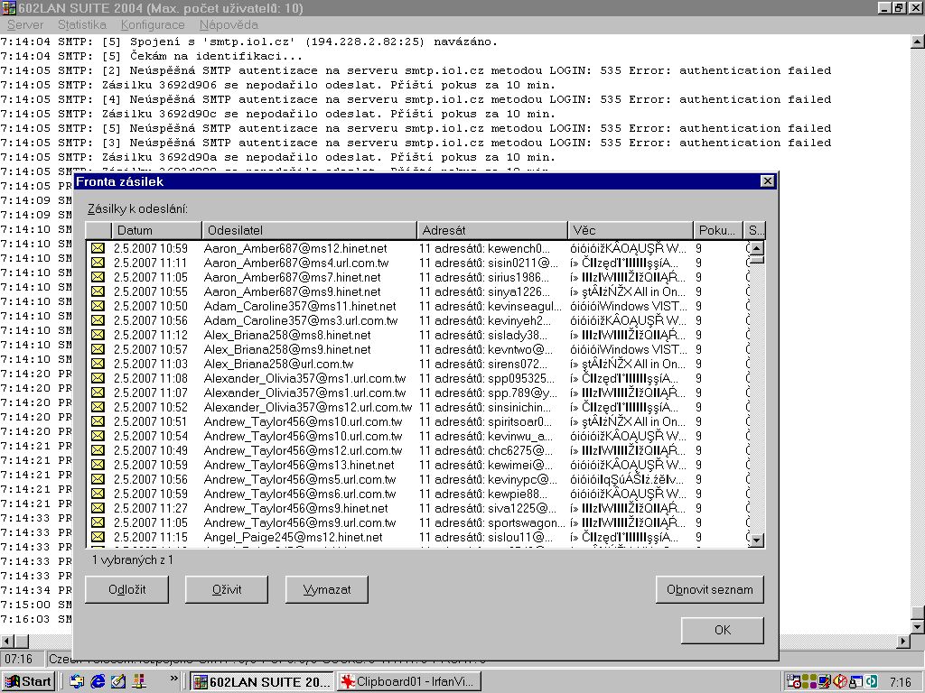Click main log window horizontal scroll-left arrow

click(x=7, y=642)
